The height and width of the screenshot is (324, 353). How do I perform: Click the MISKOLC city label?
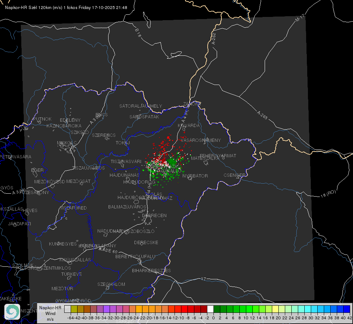click(x=67, y=143)
